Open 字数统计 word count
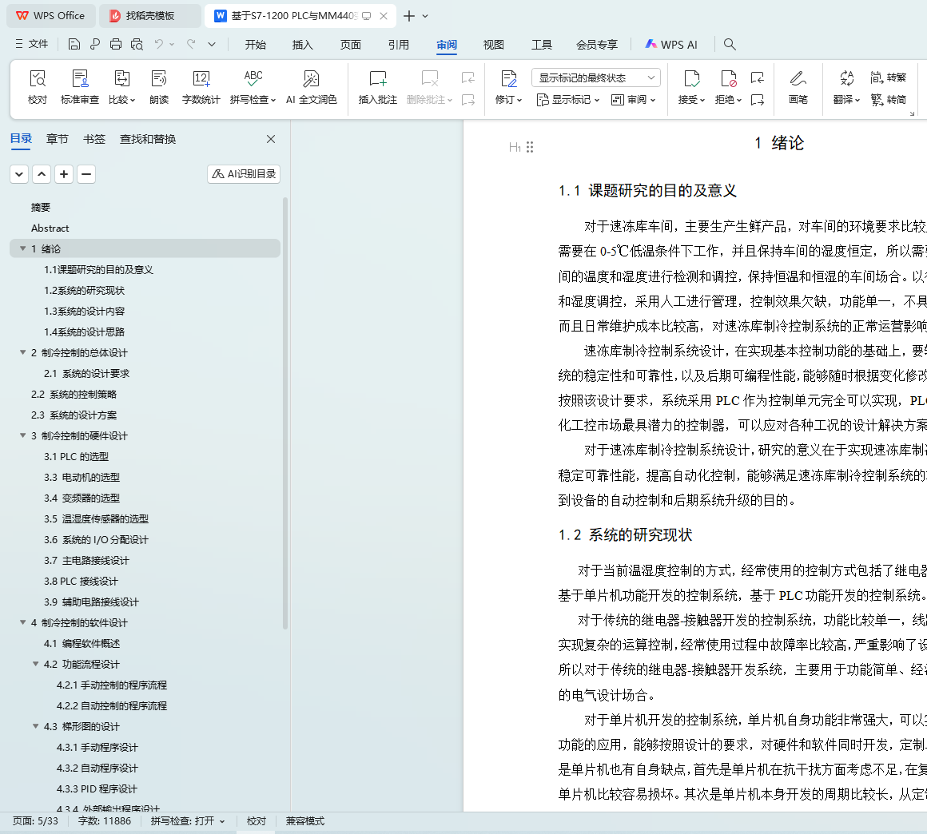Viewport: 927px width, 834px height. click(x=201, y=88)
